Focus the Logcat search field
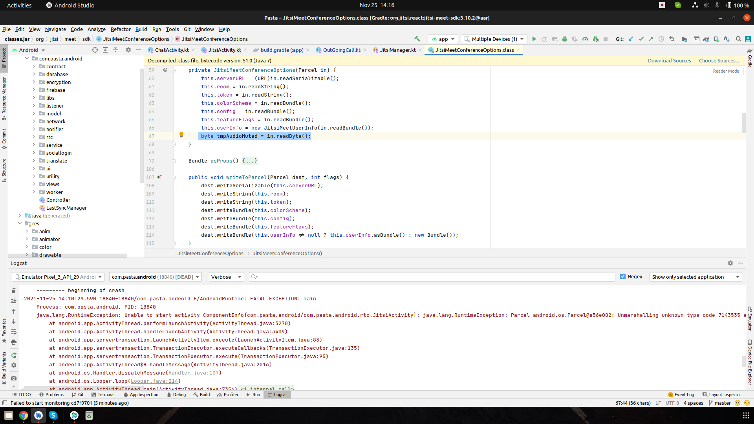754x424 pixels. (432, 277)
